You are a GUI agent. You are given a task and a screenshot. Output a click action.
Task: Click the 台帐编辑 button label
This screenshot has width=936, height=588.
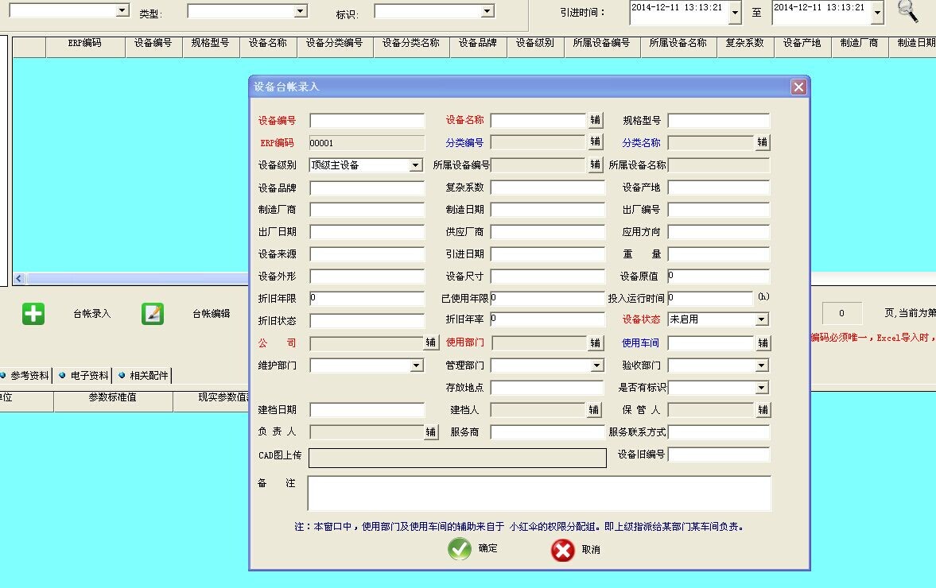(212, 314)
